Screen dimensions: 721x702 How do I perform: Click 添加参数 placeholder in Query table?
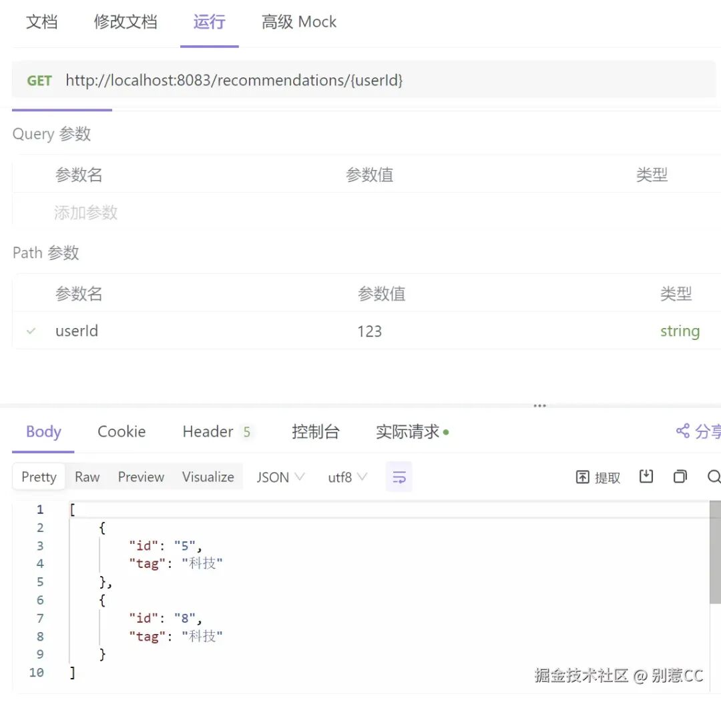click(x=85, y=213)
